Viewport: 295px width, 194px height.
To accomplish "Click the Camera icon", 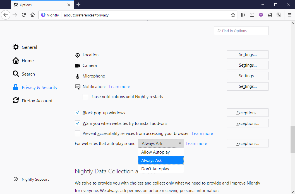I will 78,66.
